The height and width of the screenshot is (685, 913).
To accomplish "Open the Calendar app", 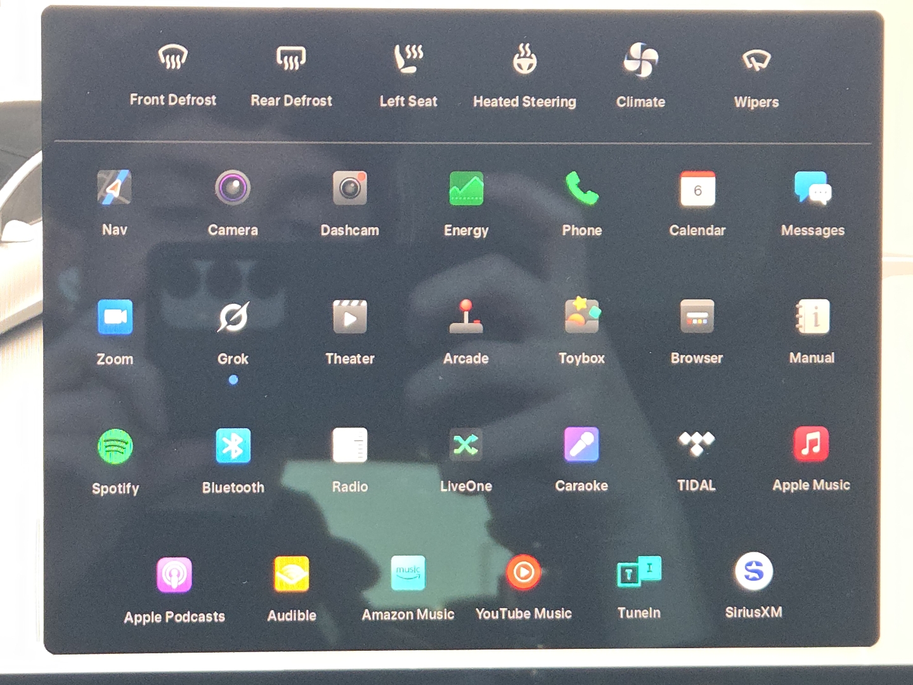I will [x=697, y=190].
